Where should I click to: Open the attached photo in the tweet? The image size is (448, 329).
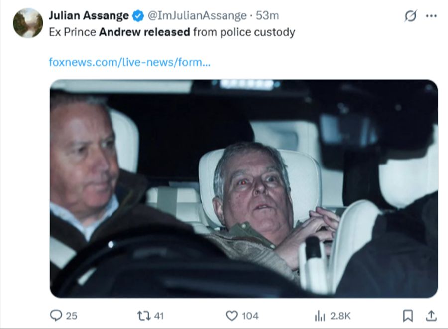click(x=243, y=188)
